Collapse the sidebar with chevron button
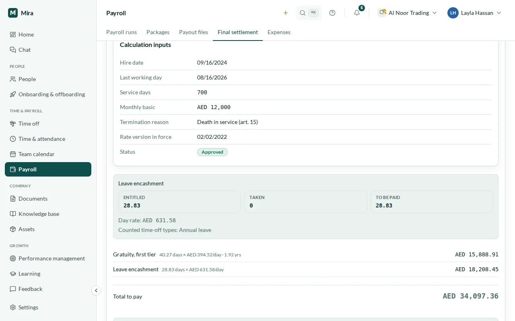 click(x=96, y=291)
